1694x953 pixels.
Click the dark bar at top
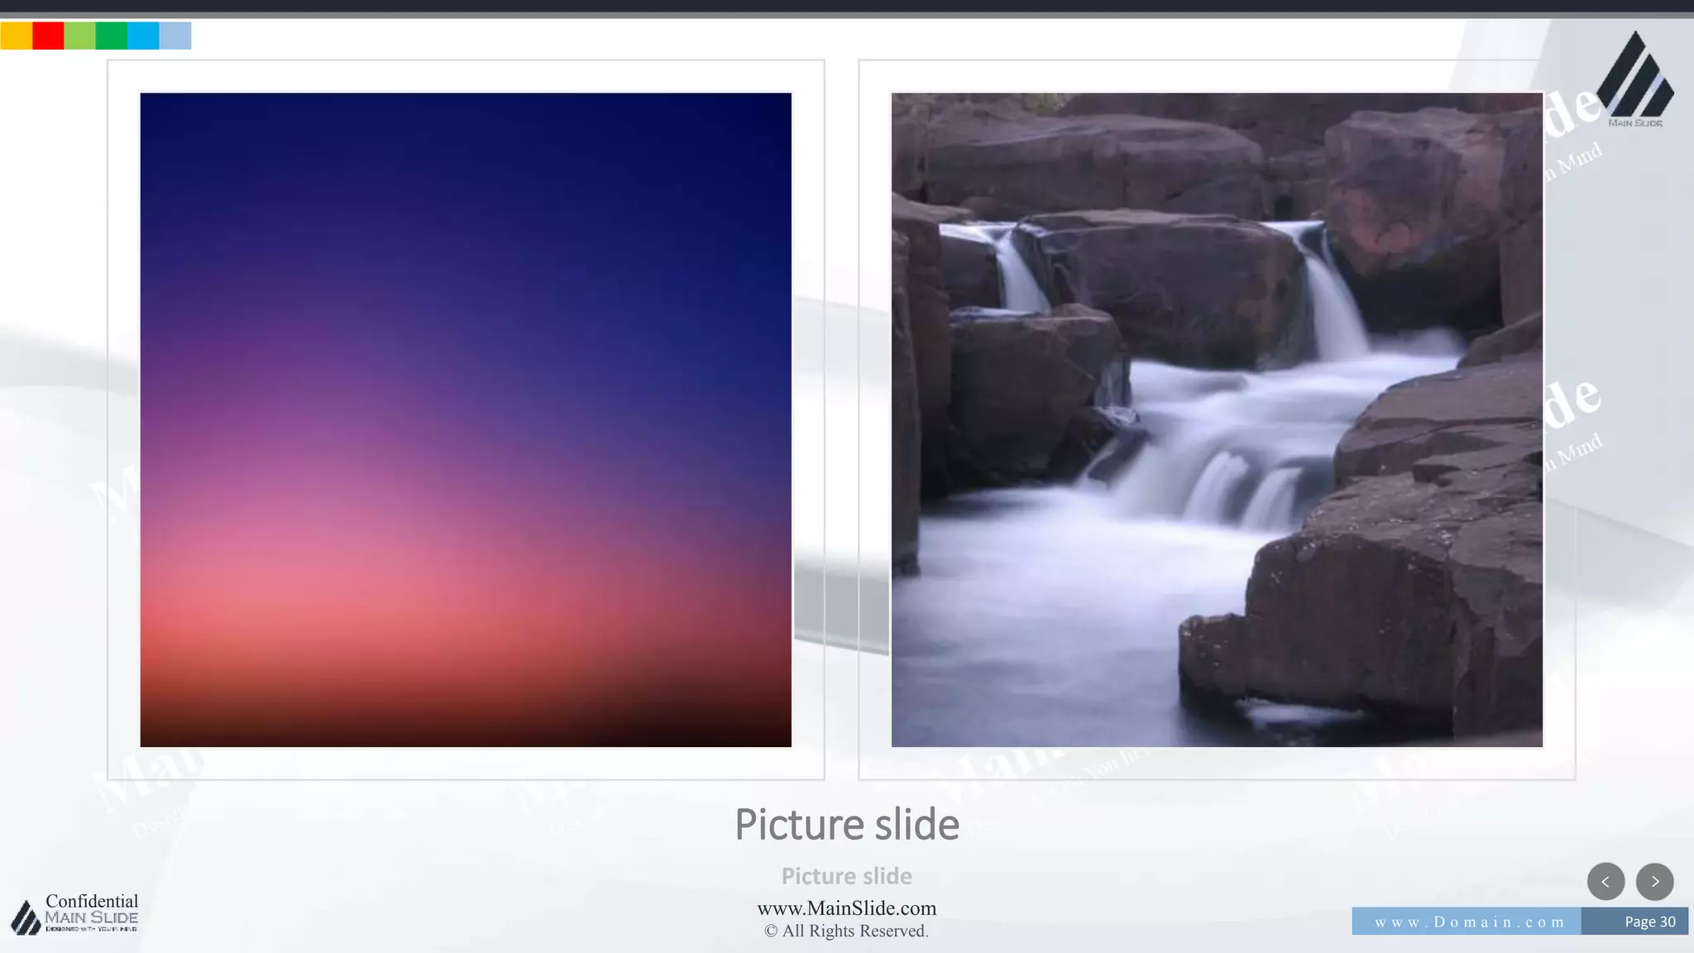pos(847,7)
